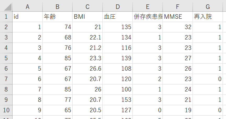Click the 血圧 header cell
226x119 pixels.
[x=117, y=17]
